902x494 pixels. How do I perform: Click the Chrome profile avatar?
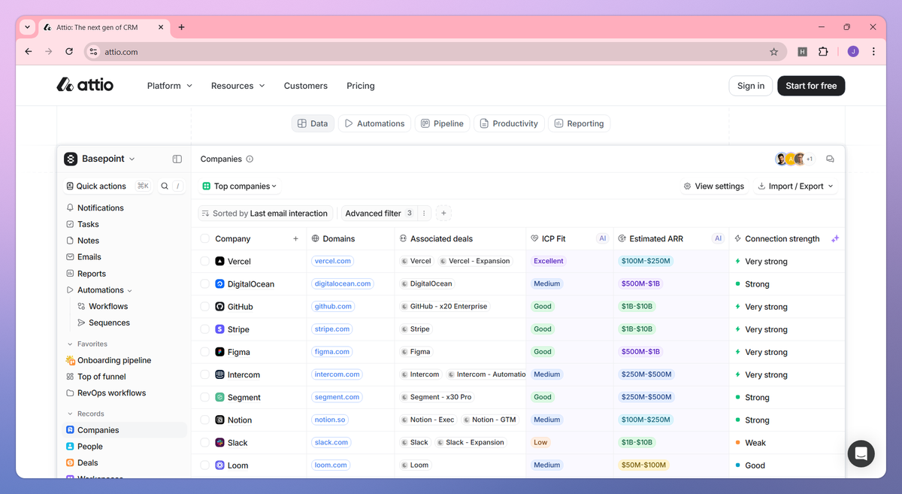click(x=853, y=52)
